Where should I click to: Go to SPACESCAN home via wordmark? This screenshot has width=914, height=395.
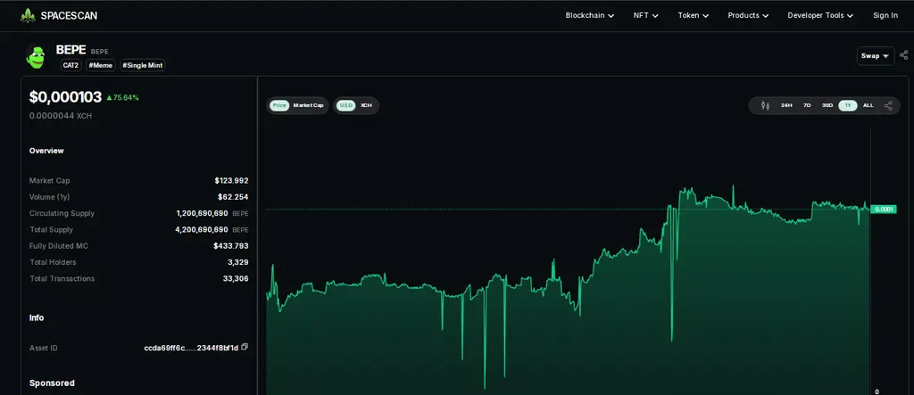click(x=69, y=16)
